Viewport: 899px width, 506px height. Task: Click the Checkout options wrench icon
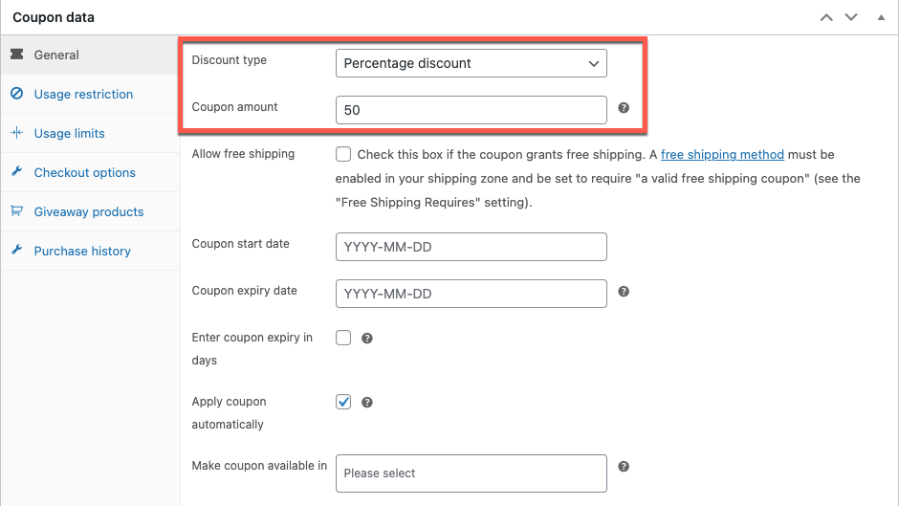17,171
